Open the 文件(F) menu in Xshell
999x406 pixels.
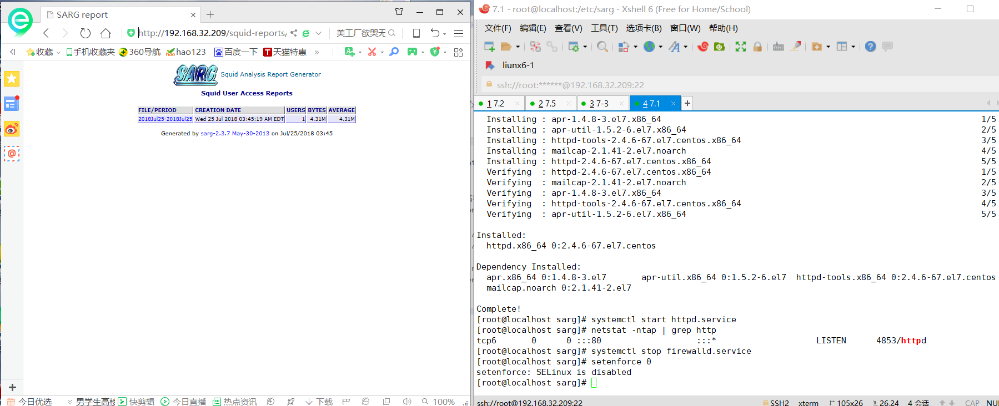(x=498, y=28)
